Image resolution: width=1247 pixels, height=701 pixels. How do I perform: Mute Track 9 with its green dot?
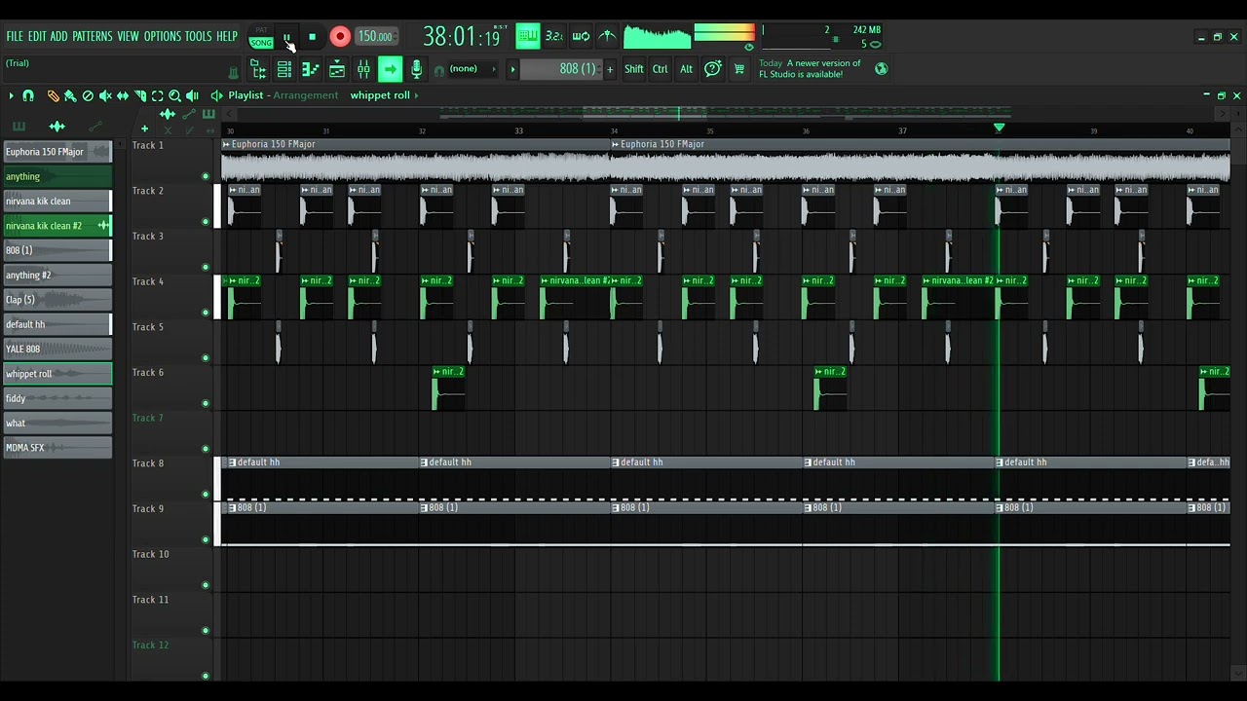(x=205, y=539)
